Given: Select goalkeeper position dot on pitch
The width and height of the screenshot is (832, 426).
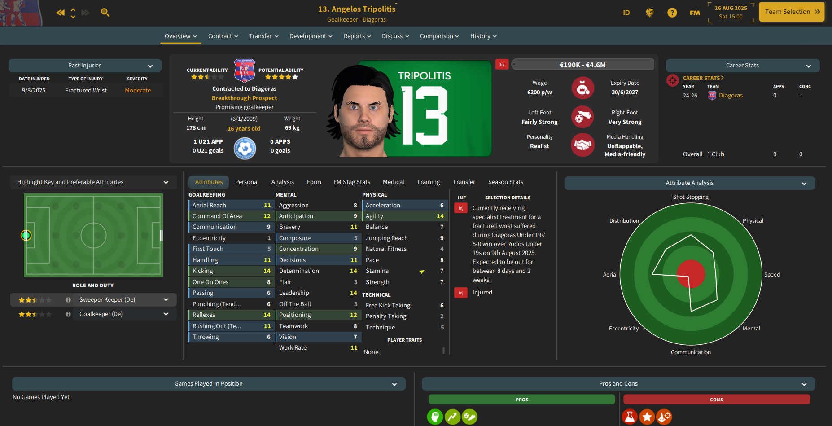Looking at the screenshot, I should click(26, 235).
